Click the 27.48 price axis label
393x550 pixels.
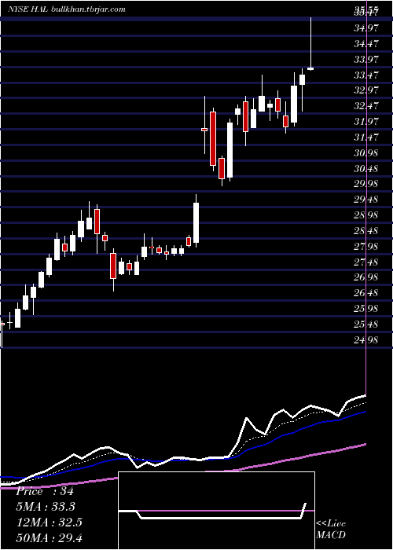(x=366, y=262)
